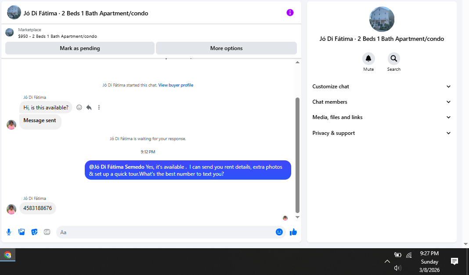
Task: Click blue reply message bubble
Action: [x=188, y=170]
